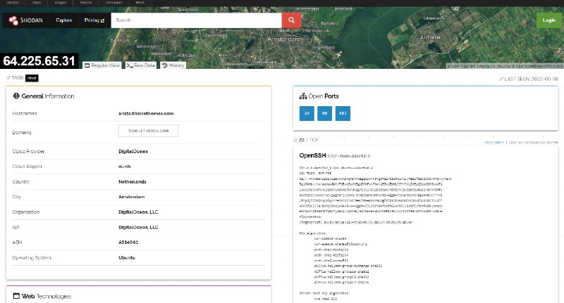Switch to the Raw Data tab

140,65
